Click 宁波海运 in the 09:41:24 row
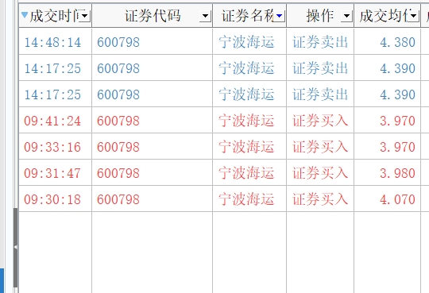Viewport: 429px width, 293px height. (x=246, y=121)
